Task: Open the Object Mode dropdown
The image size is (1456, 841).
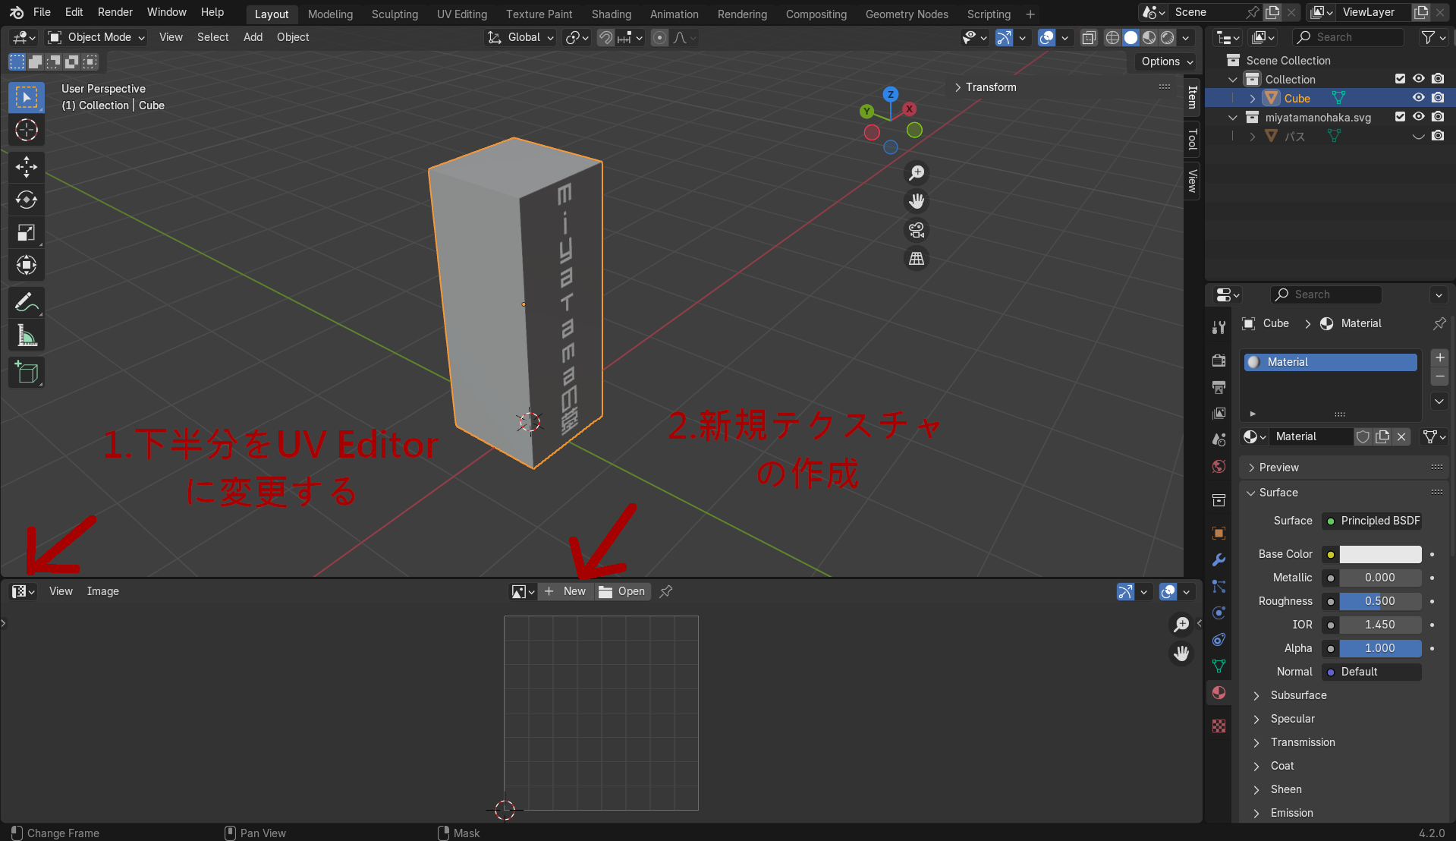Action: click(x=96, y=37)
